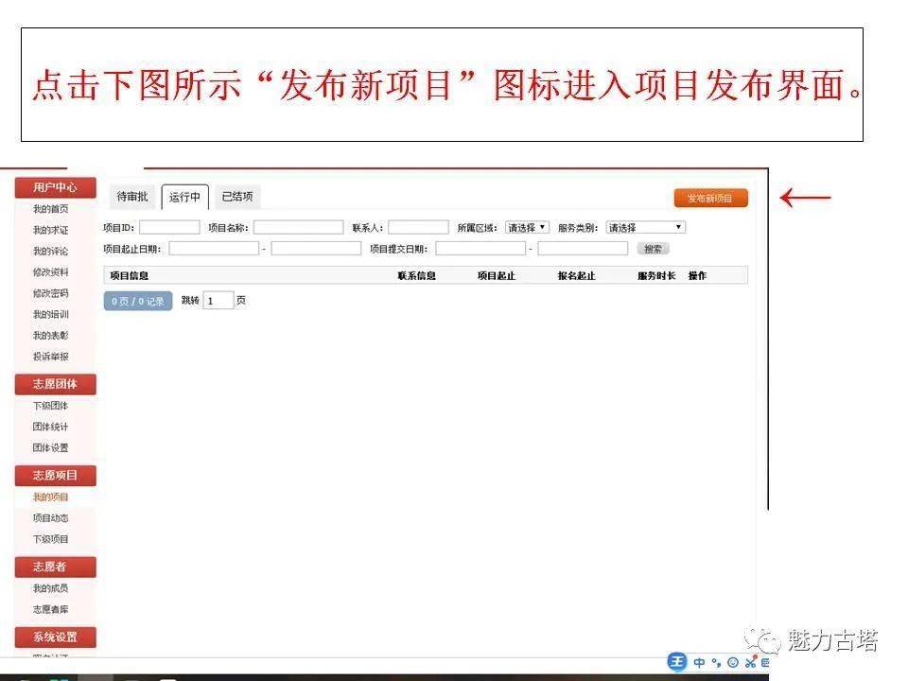The image size is (908, 681).
Task: Expand the 所属区域 dropdown
Action: (527, 228)
